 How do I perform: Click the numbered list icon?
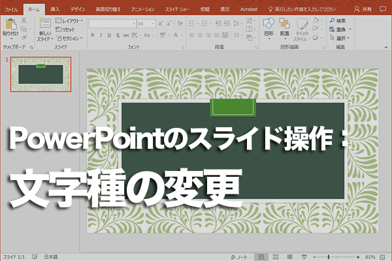[204, 23]
